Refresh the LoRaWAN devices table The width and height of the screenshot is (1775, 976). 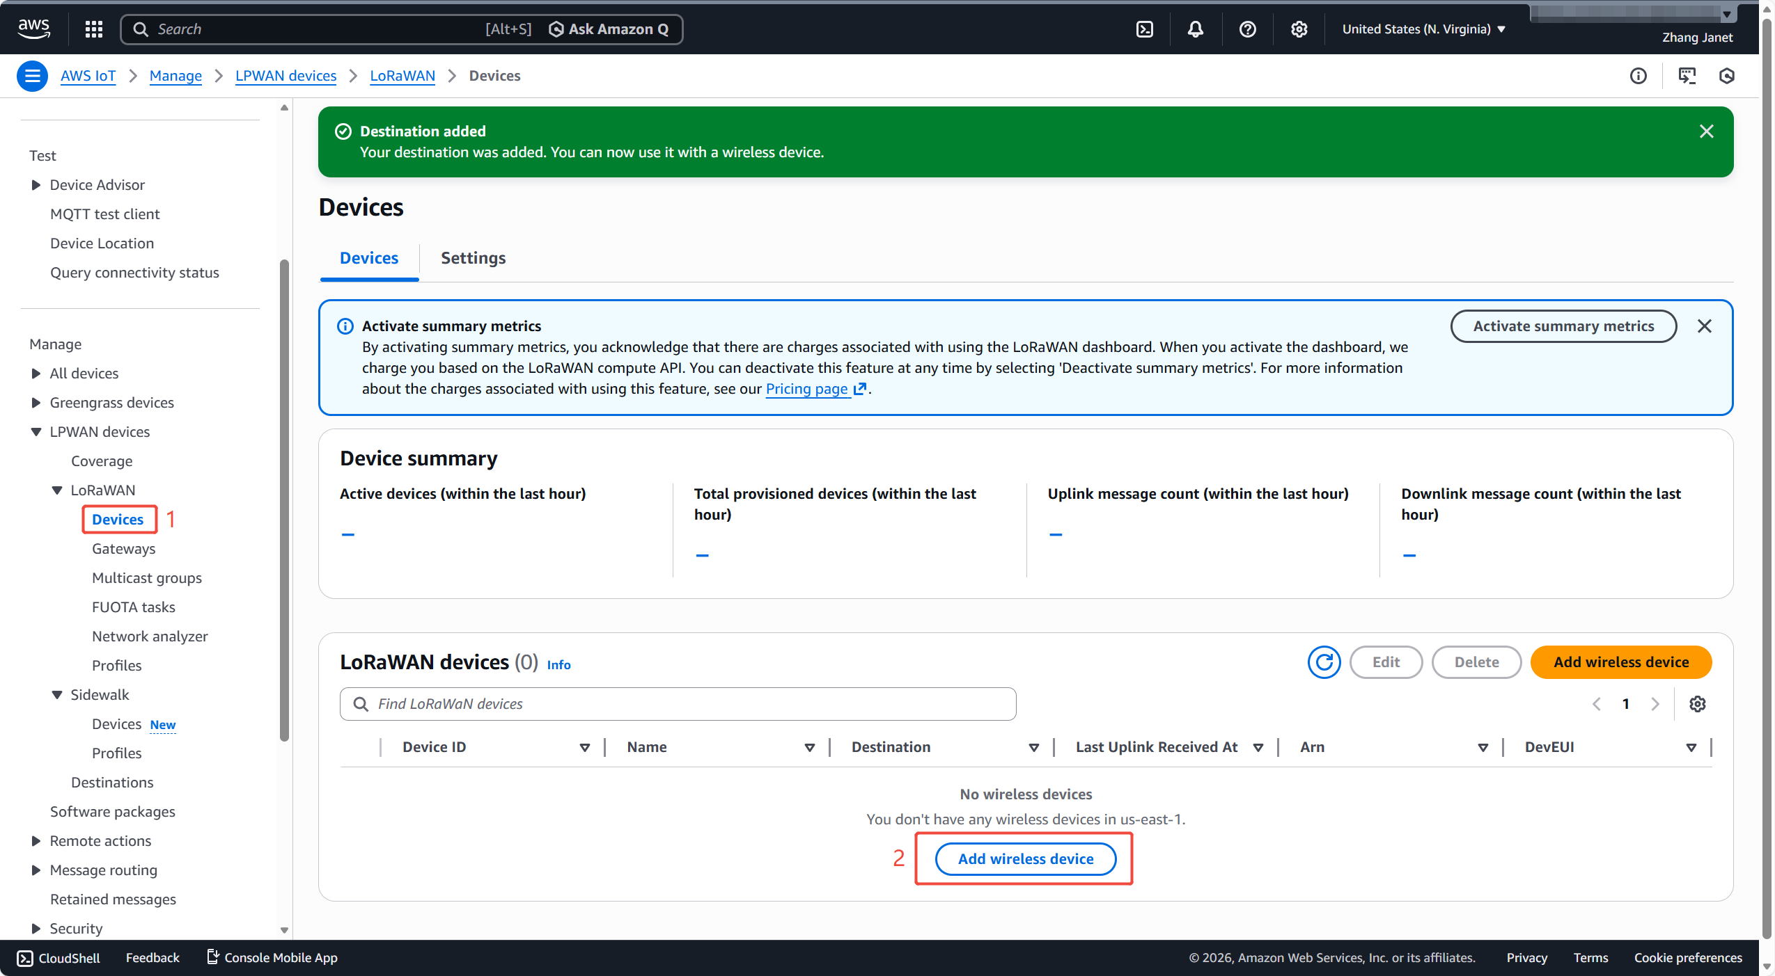(1323, 662)
